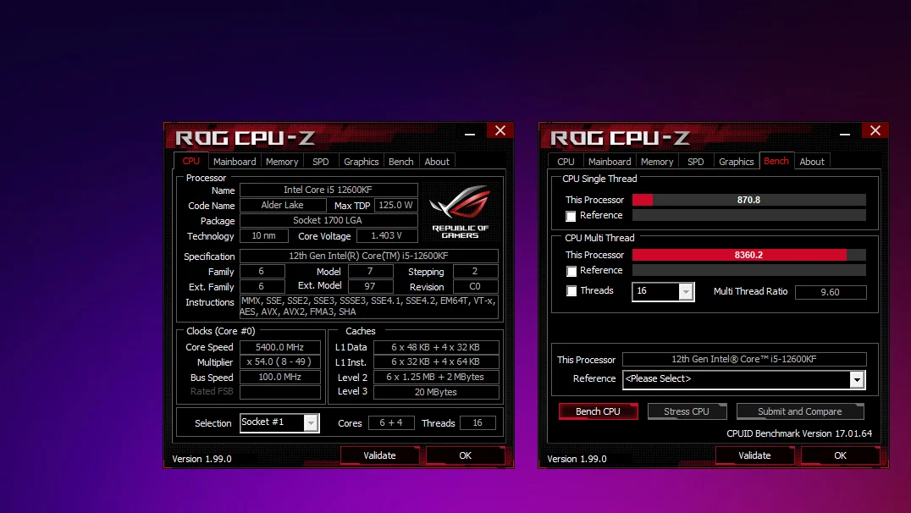Select CPU tab in left window
This screenshot has height=513, width=911.
[x=190, y=161]
